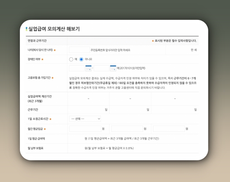The width and height of the screenshot is (230, 182).
Task: Click the 나이 resident number input field
Action: click(79, 50)
